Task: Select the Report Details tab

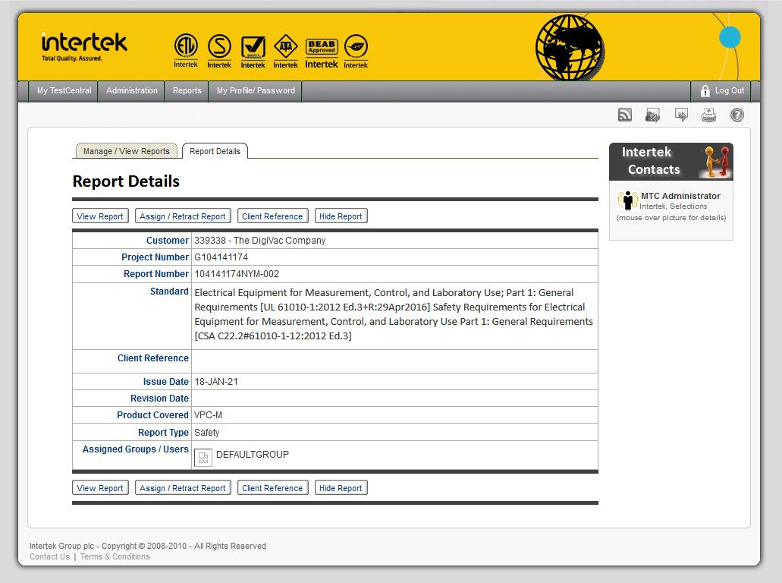Action: [x=215, y=151]
